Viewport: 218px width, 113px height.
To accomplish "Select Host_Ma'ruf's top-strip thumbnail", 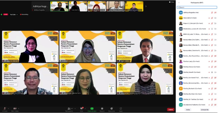I will pyautogui.click(x=78, y=6).
